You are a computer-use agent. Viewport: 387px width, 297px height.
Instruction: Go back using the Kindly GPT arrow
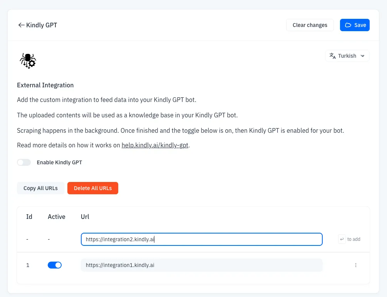[x=21, y=25]
